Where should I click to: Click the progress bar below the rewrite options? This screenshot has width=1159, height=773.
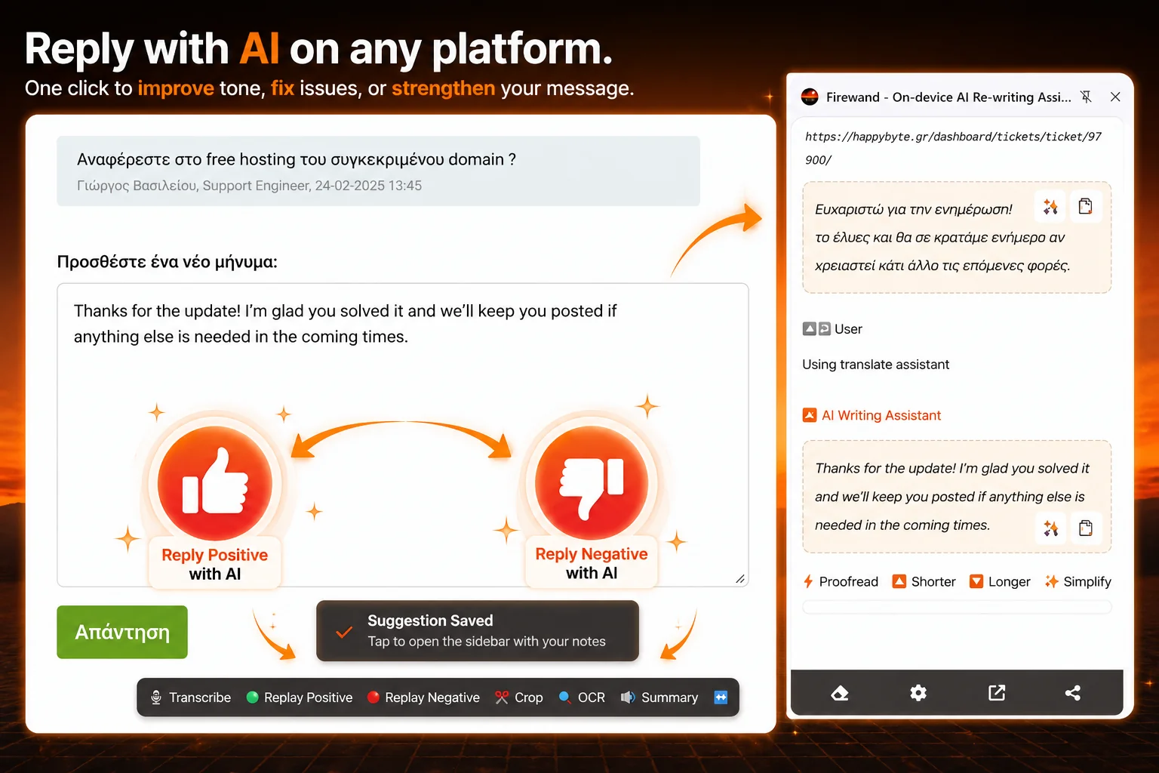(956, 607)
